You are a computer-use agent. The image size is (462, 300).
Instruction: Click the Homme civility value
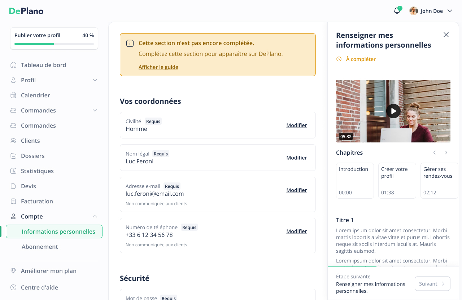click(136, 129)
